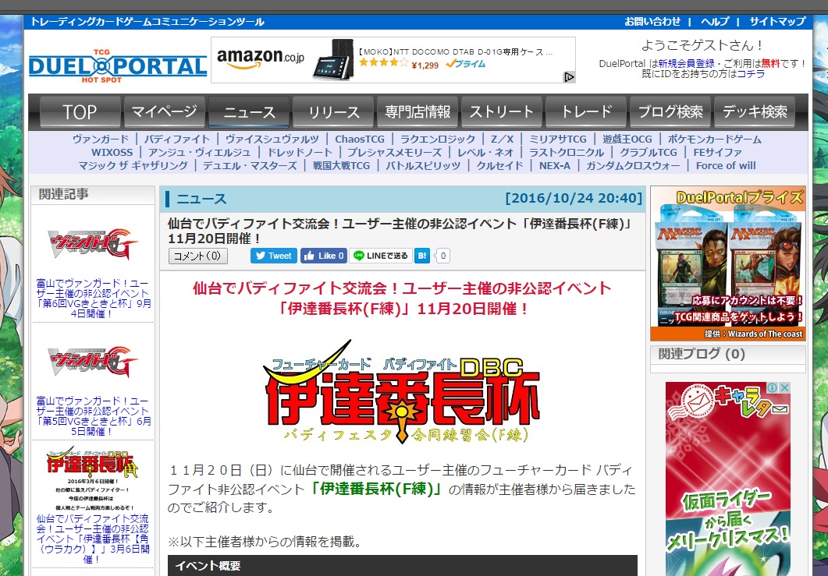The width and height of the screenshot is (828, 576).
Task: Open ラストクロニクル category link
Action: point(566,153)
